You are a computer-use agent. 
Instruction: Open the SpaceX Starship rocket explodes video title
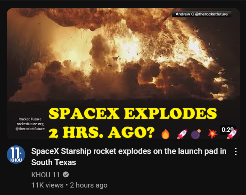coord(129,157)
